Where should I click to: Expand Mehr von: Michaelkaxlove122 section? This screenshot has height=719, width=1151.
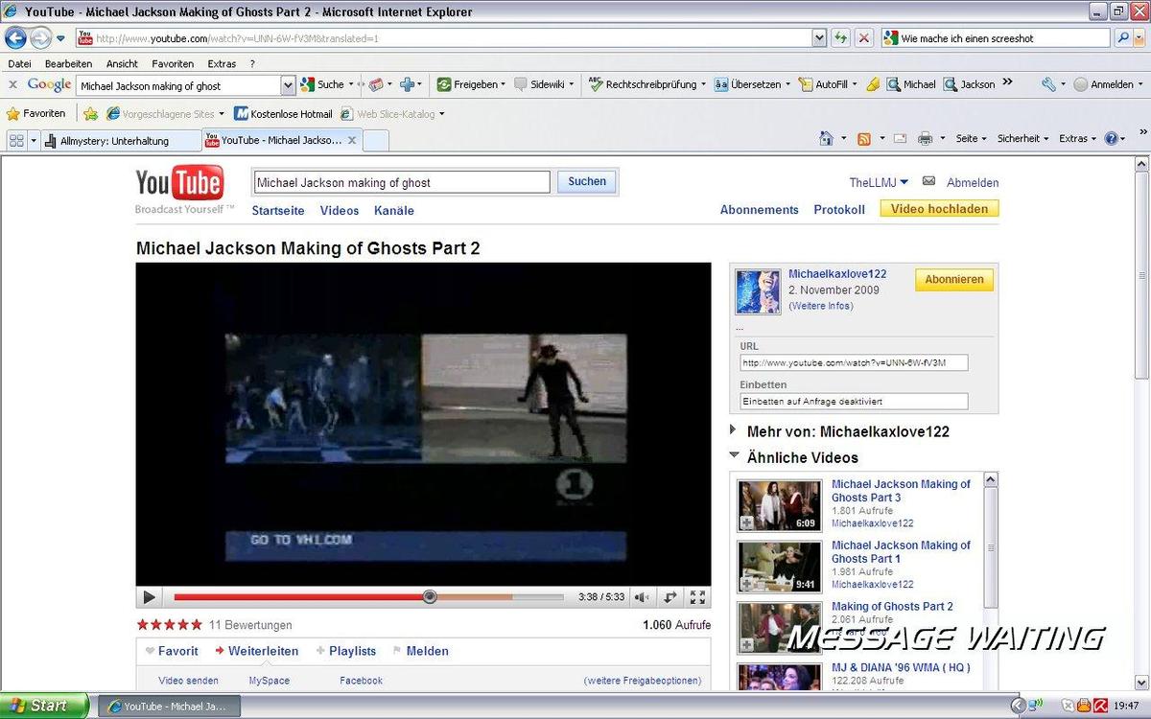click(x=734, y=431)
